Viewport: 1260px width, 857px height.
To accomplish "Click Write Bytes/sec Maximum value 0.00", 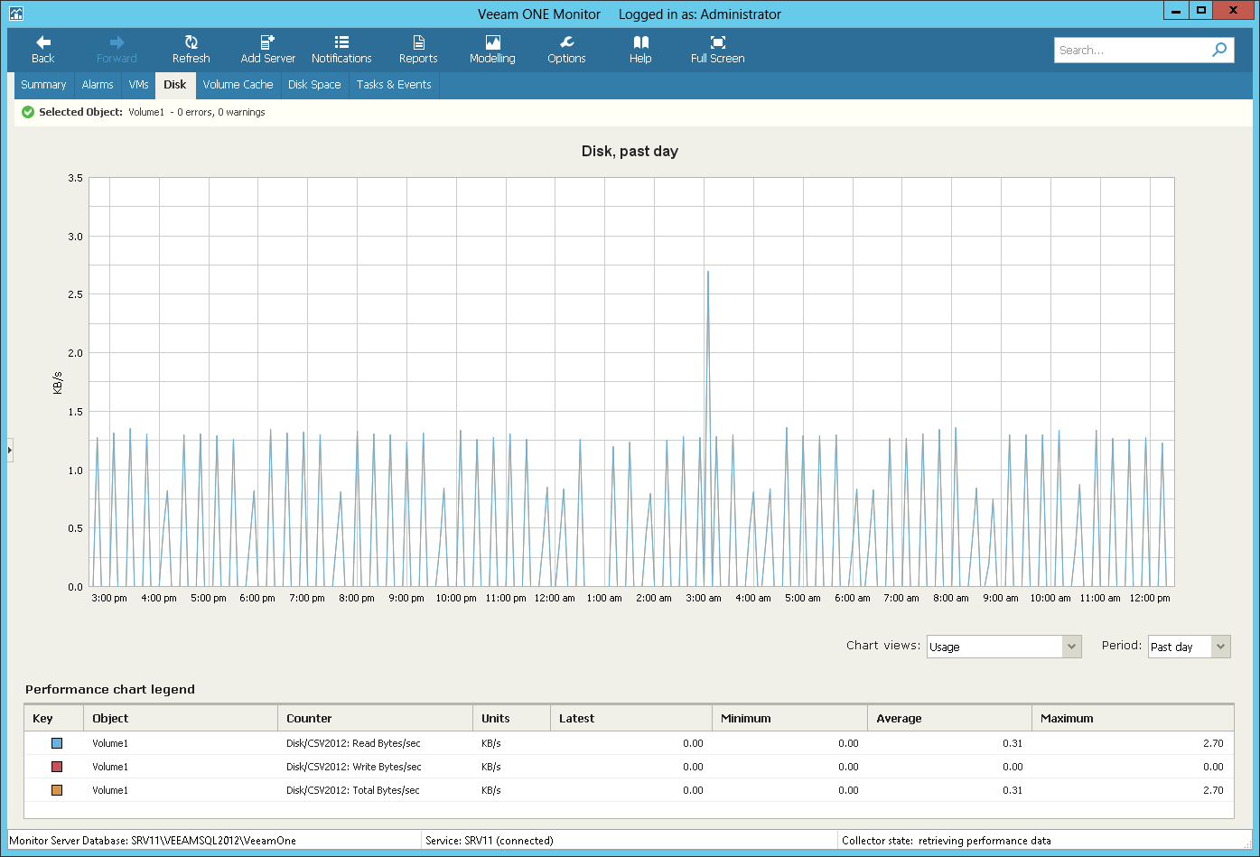I will click(x=1213, y=767).
